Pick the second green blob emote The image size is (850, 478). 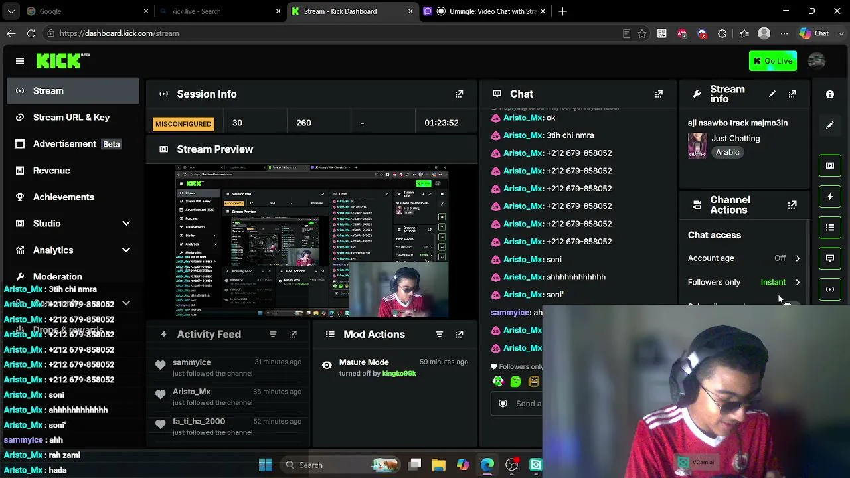click(516, 381)
